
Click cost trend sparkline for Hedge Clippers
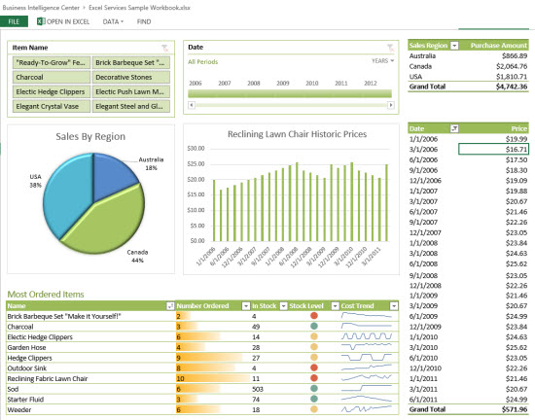click(367, 357)
